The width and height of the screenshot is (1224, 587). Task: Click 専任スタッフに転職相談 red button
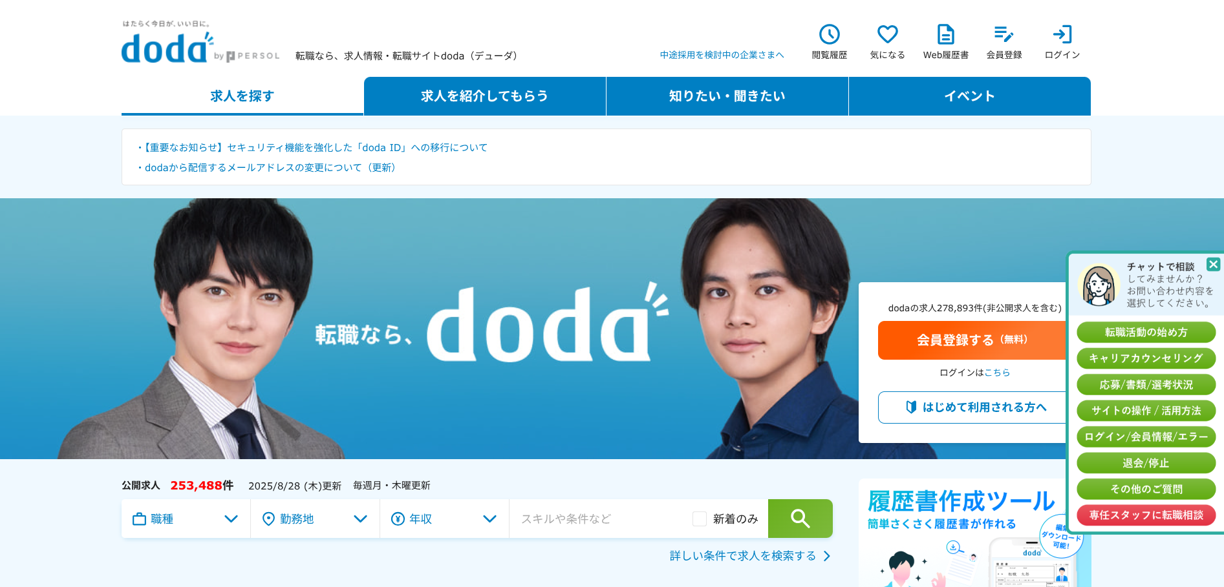tap(1146, 515)
